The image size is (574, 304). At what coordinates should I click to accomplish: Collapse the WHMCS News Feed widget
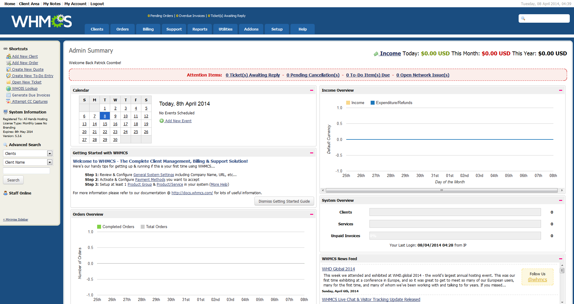tap(561, 259)
